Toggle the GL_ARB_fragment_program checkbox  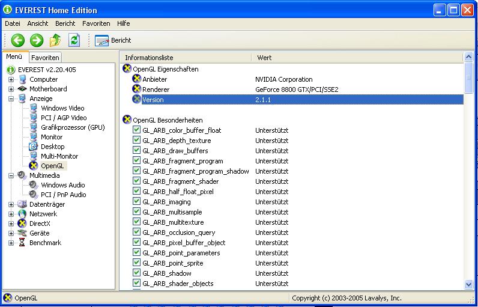pyautogui.click(x=136, y=160)
